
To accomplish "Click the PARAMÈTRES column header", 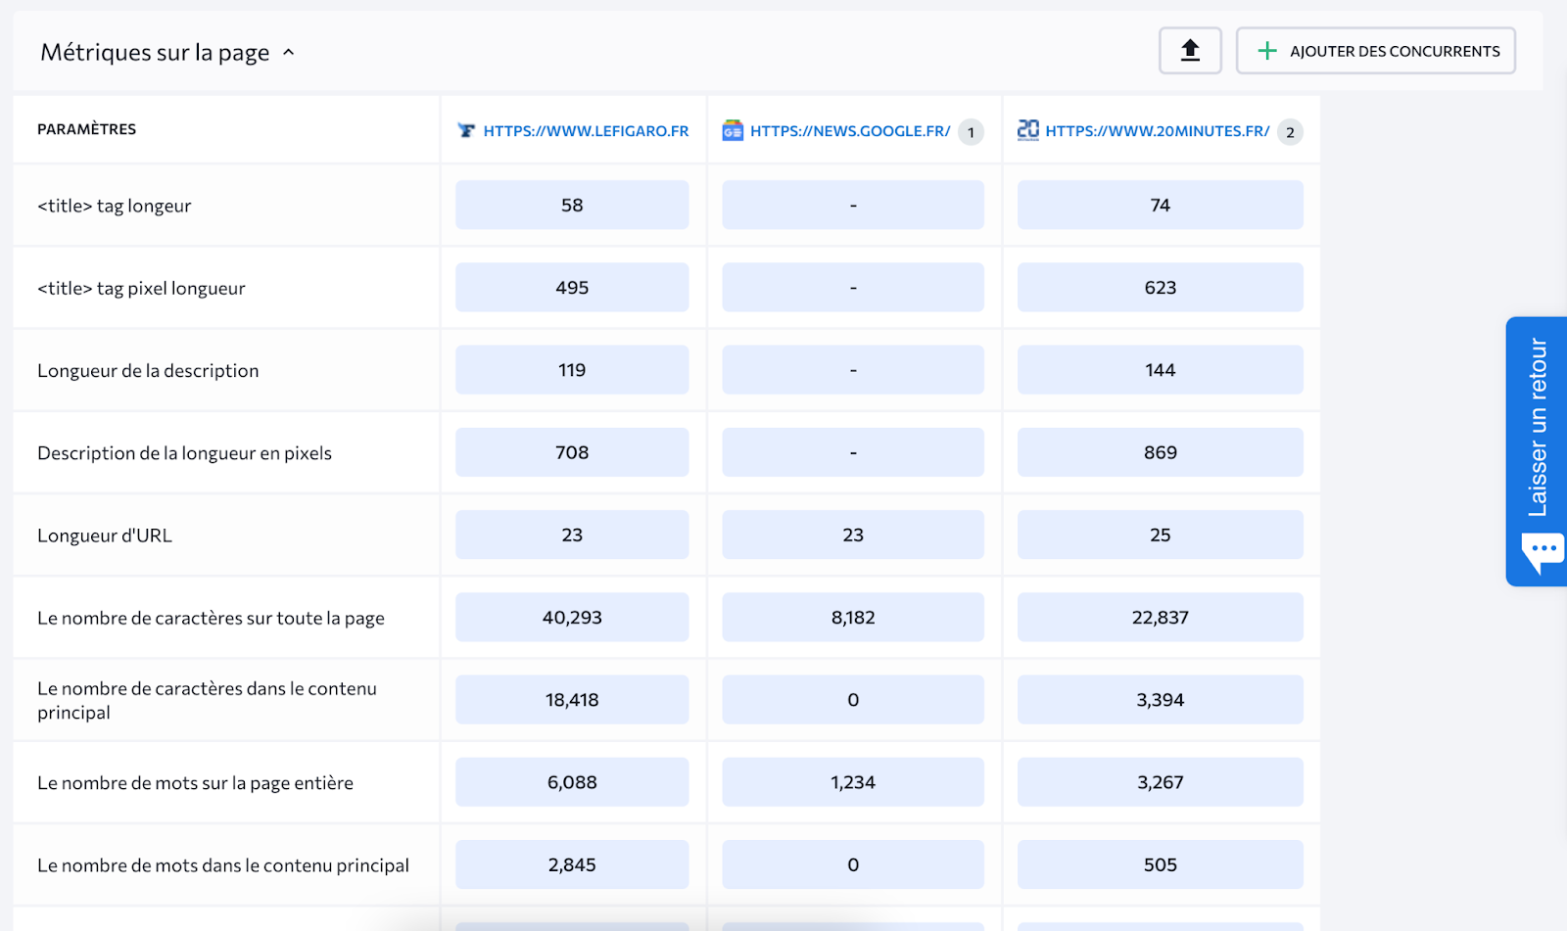I will [87, 129].
